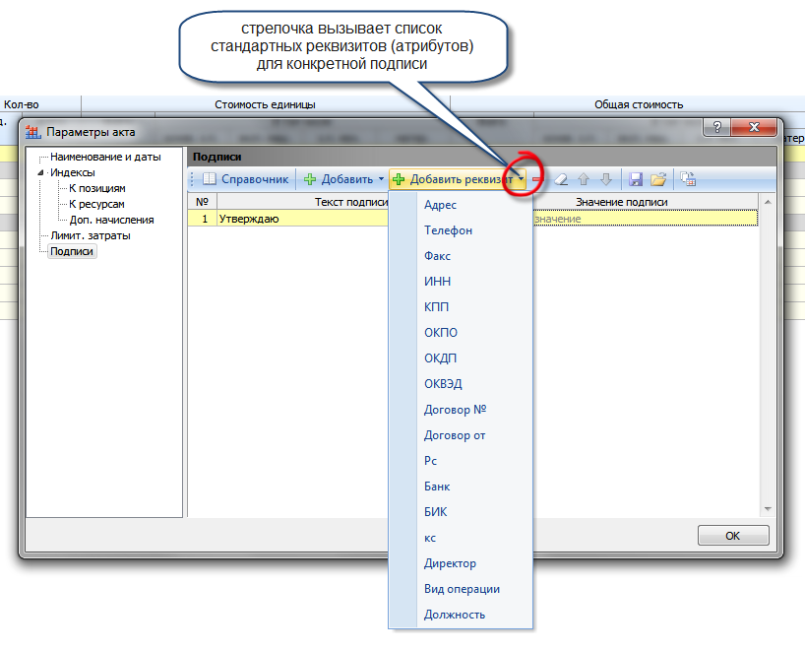Open dropdown arrow next to Добавить
805x650 pixels.
[x=382, y=179]
